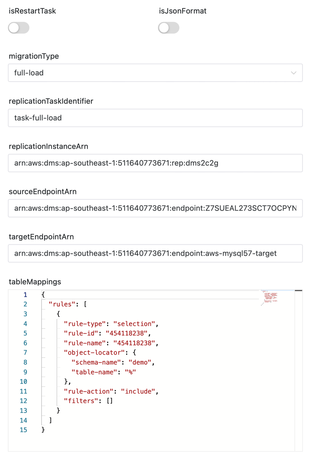The image size is (312, 458).
Task: Place cursor on "demo" schema value
Action: 143,362
